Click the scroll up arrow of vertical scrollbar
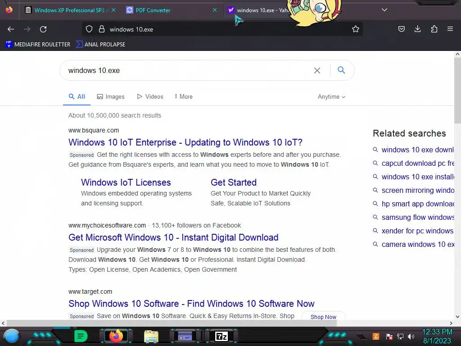This screenshot has width=461, height=346. click(457, 54)
